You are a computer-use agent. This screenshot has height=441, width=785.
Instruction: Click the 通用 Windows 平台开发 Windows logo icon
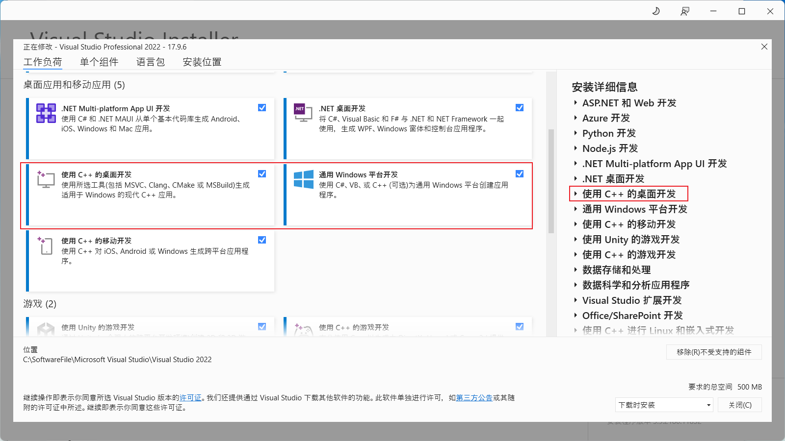303,179
